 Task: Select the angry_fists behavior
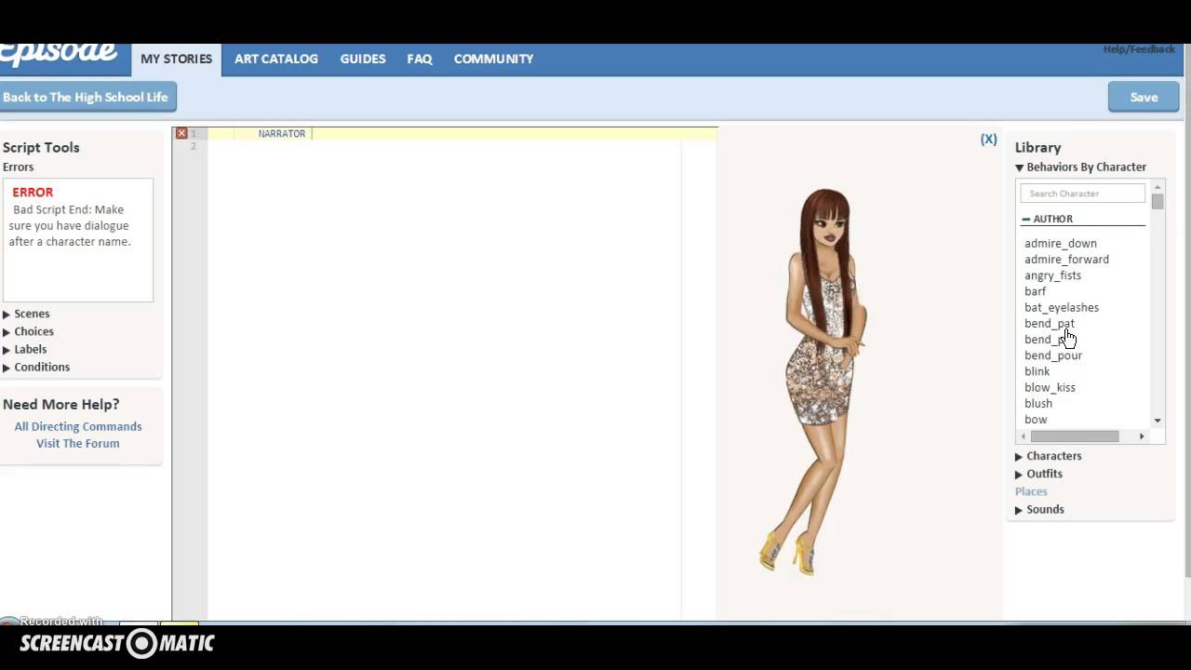[1052, 275]
